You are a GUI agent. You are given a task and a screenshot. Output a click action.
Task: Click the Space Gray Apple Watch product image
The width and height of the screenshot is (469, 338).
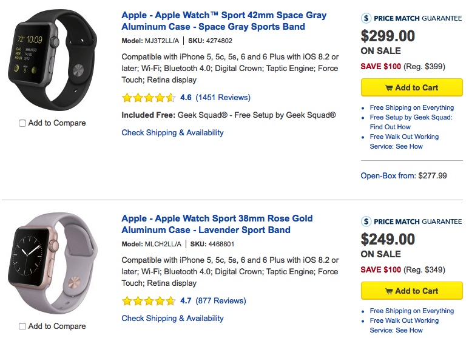tap(52, 59)
